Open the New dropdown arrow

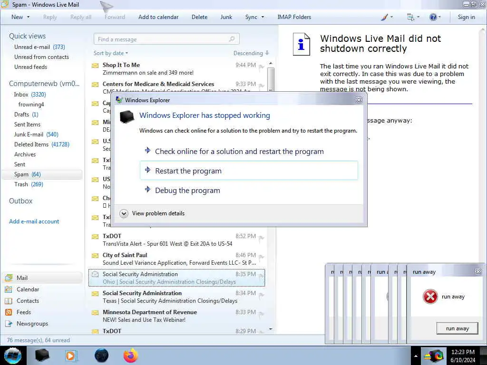point(29,17)
